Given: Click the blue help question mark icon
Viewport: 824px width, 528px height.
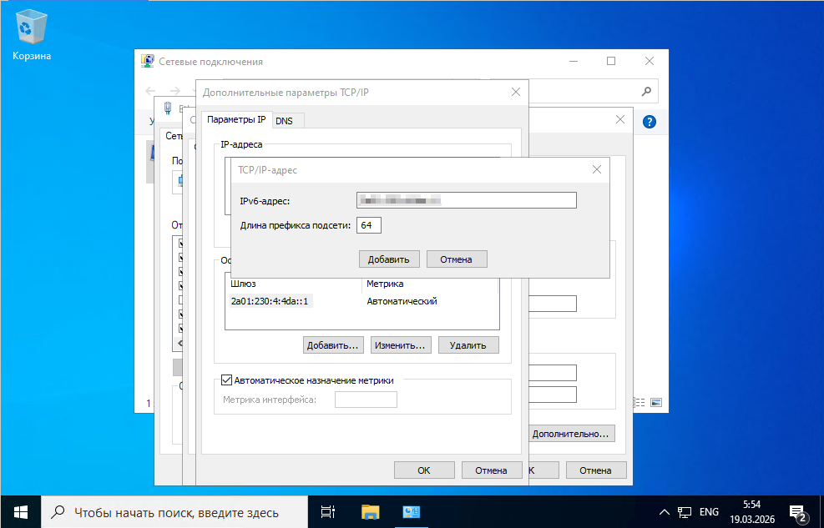Looking at the screenshot, I should tap(650, 122).
